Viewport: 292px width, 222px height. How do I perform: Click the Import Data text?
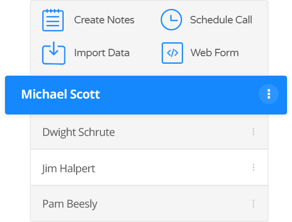point(102,53)
